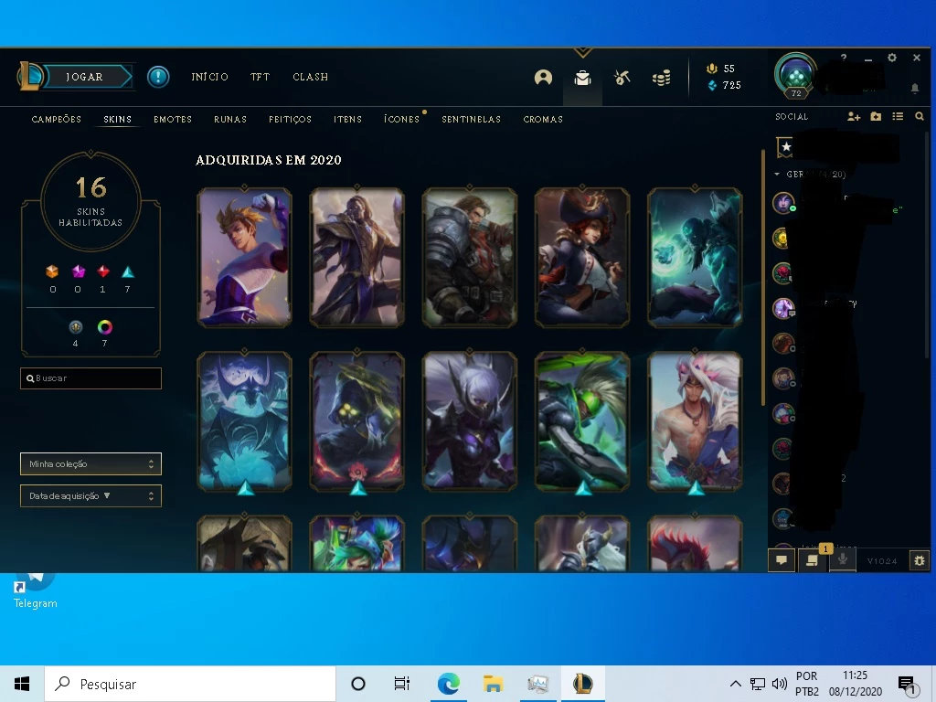Toggle the voice chat microphone
The width and height of the screenshot is (936, 702).
pyautogui.click(x=842, y=560)
